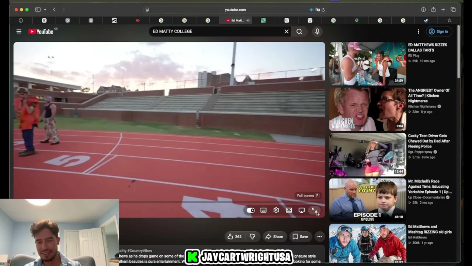Visit the Sgt. Pepperspray channel name

(x=420, y=152)
